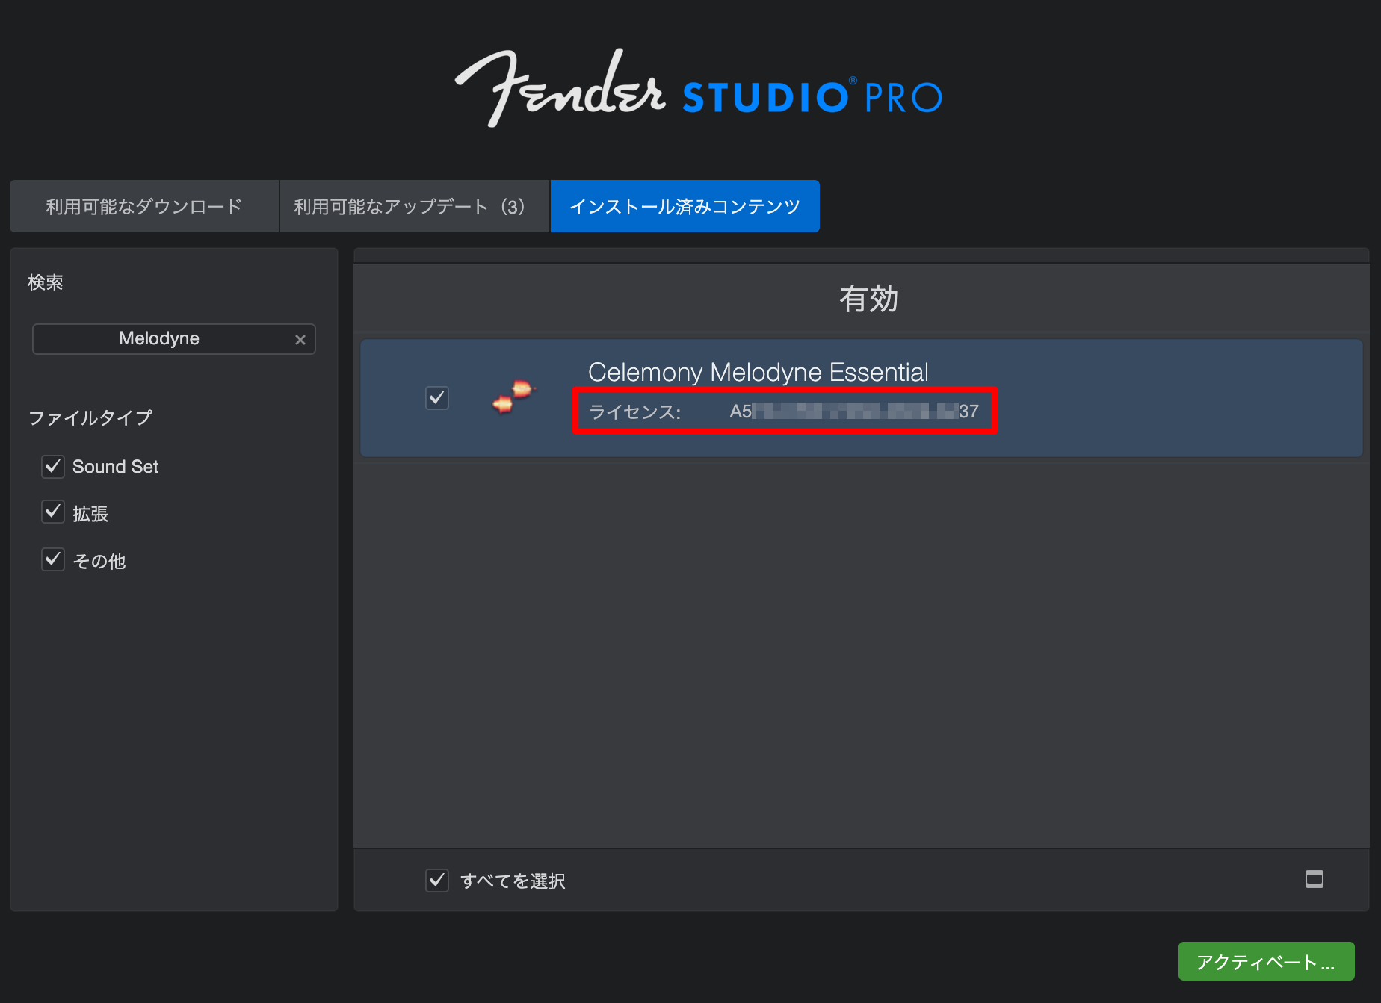Select the インストール済みコンテンツ tab
The height and width of the screenshot is (1003, 1381).
(685, 206)
